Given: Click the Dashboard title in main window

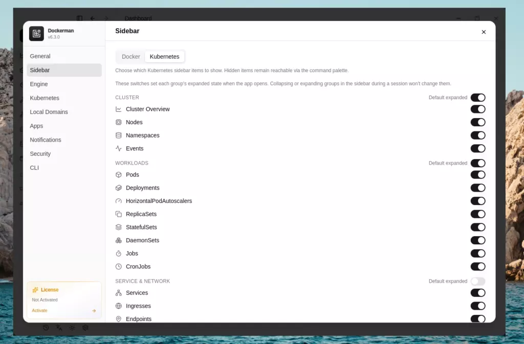Looking at the screenshot, I should click(138, 18).
